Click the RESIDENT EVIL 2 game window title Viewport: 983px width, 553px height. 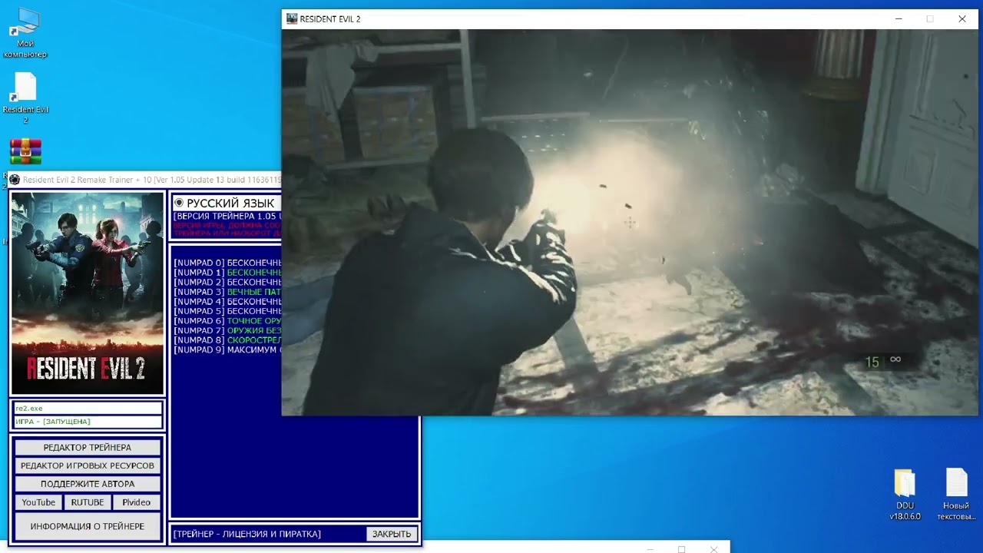point(330,18)
